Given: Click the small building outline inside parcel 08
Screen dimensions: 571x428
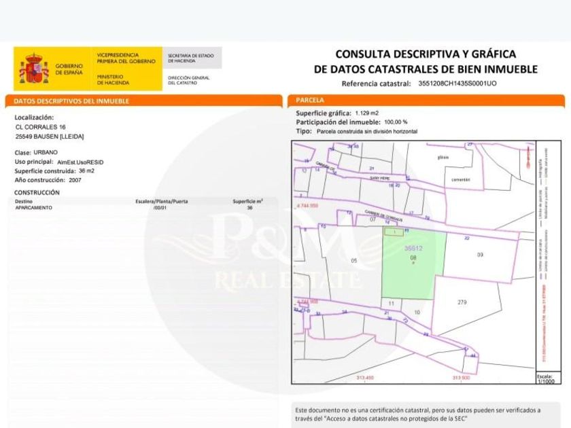Looking at the screenshot, I should [394, 232].
